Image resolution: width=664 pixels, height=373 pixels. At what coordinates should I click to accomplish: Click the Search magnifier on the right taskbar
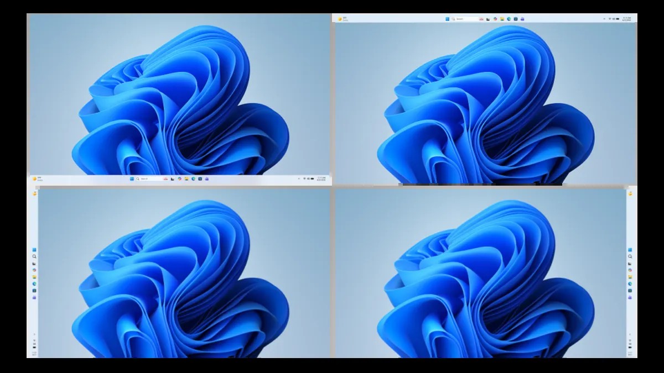click(x=630, y=257)
